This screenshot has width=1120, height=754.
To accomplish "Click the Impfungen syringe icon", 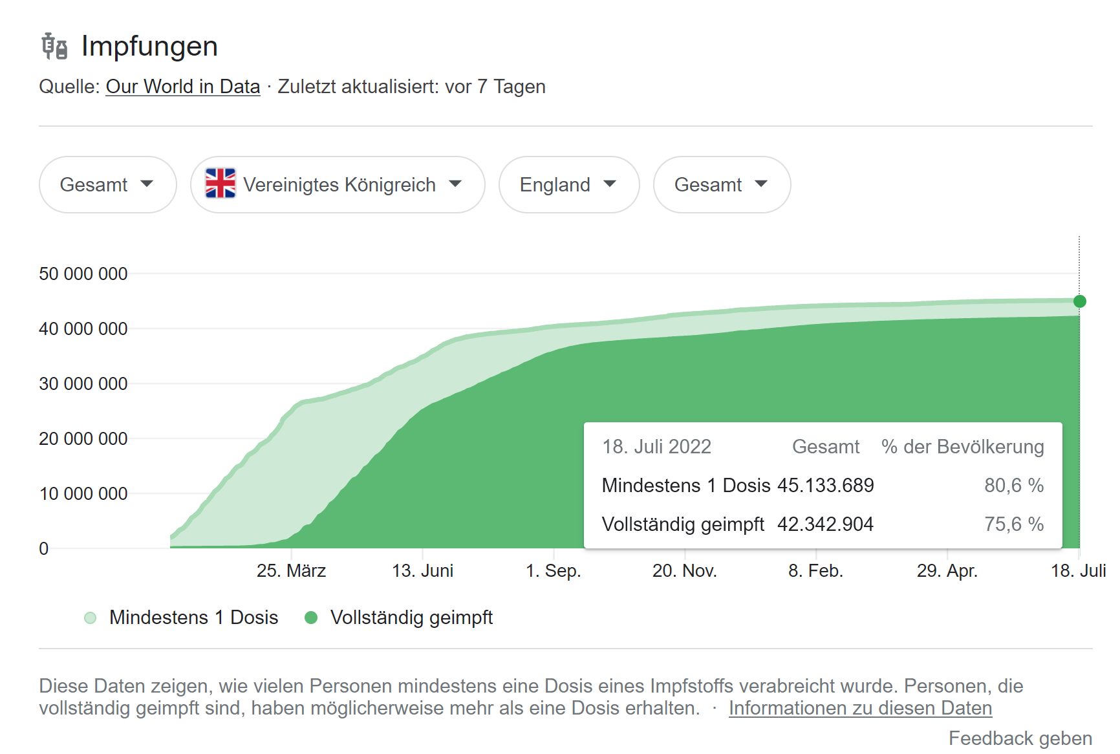I will (54, 45).
